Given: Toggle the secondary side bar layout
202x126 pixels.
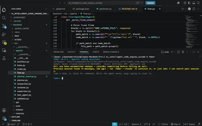Looking at the screenshot, I should point(198,3).
